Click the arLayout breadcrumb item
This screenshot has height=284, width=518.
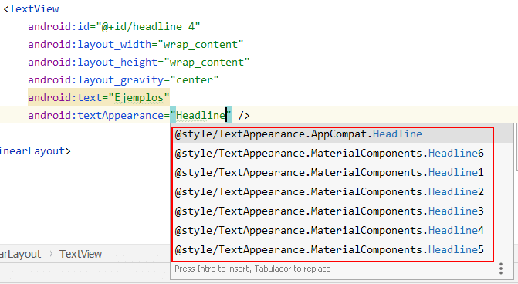coord(21,254)
